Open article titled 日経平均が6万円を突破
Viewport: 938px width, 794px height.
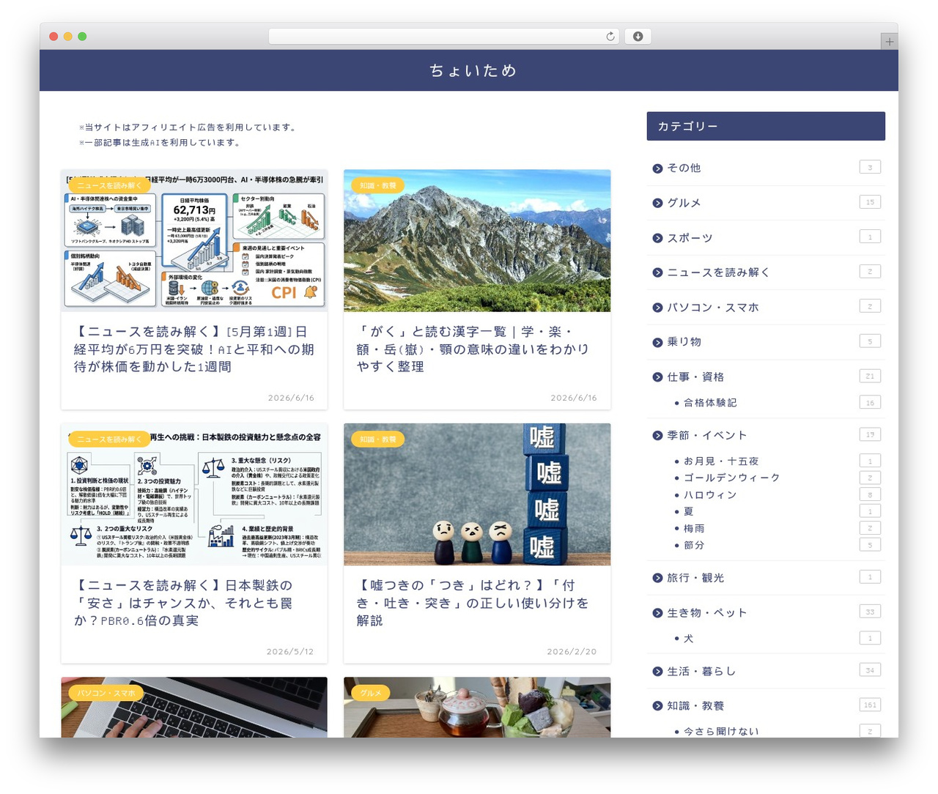(193, 349)
